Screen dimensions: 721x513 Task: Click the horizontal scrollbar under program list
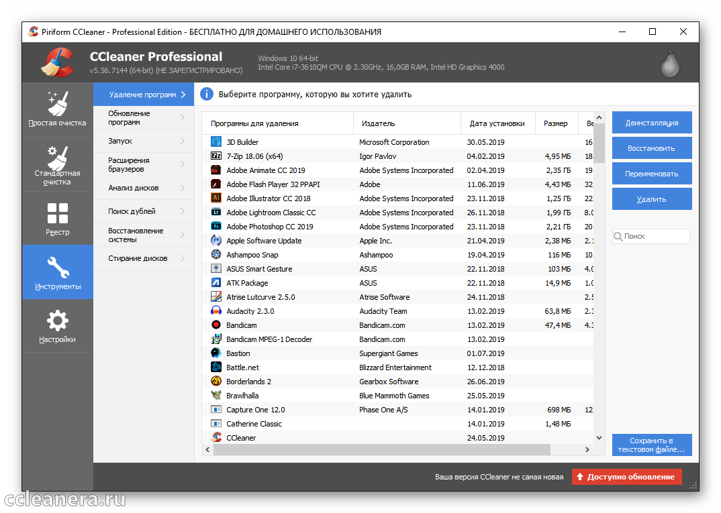(x=383, y=450)
